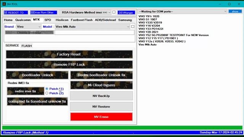Click the red NV Erase button

(x=101, y=117)
